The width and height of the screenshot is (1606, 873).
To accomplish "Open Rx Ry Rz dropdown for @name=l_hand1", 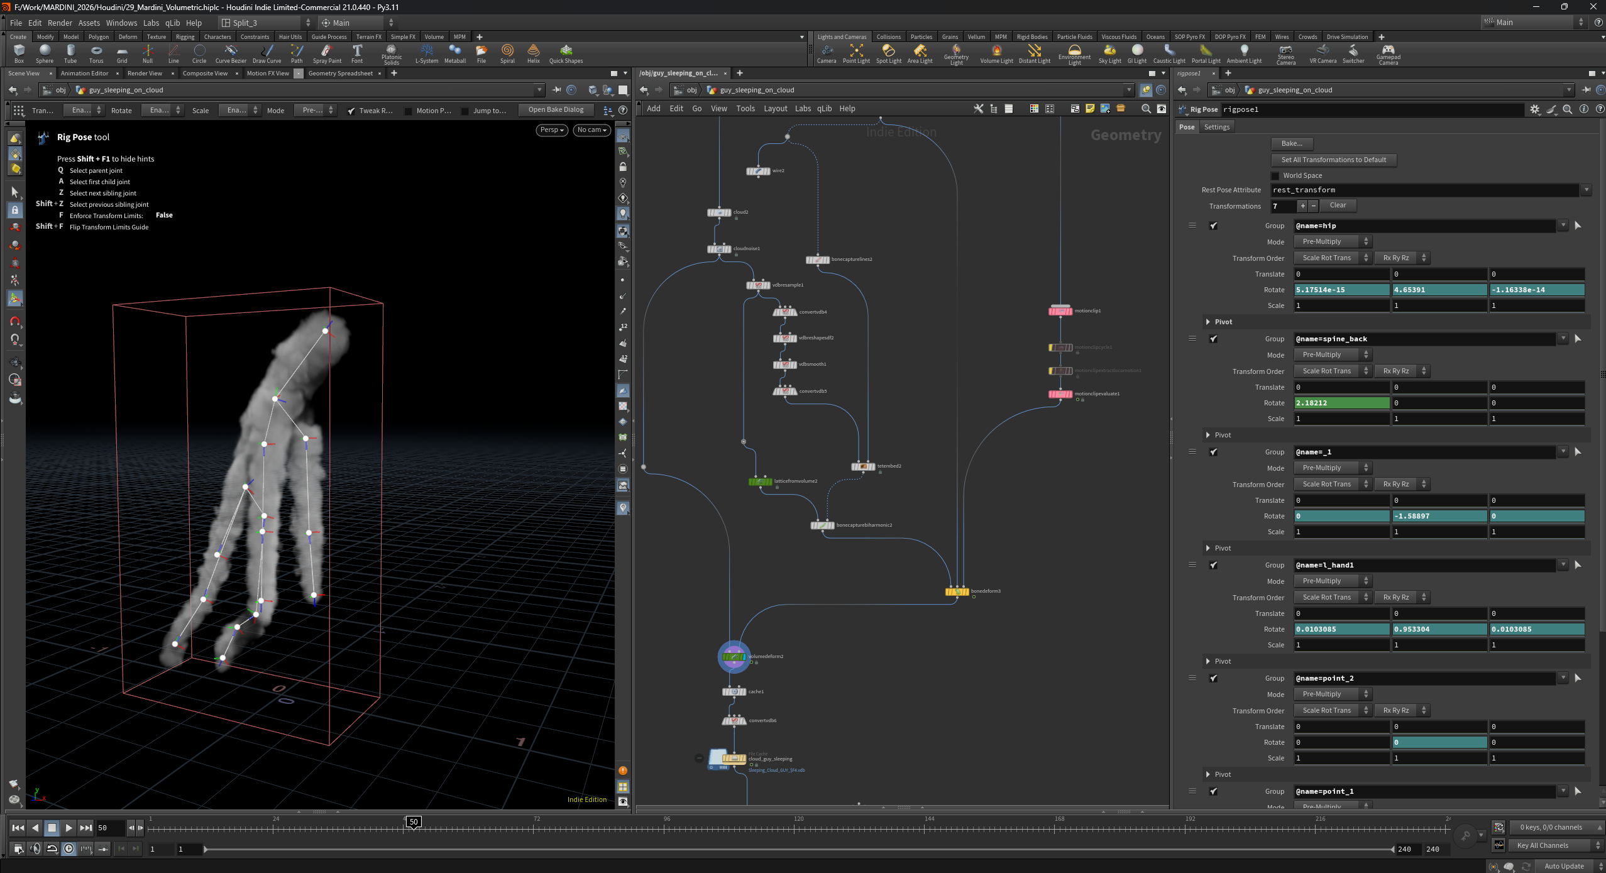I will point(1402,598).
